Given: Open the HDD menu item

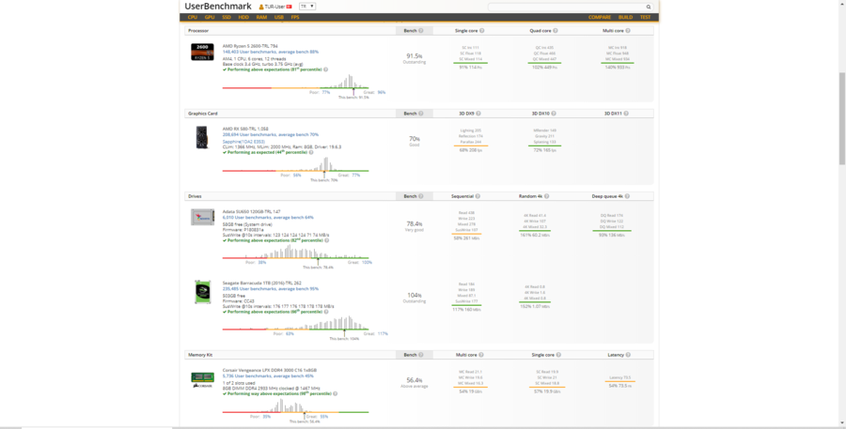Looking at the screenshot, I should [243, 17].
